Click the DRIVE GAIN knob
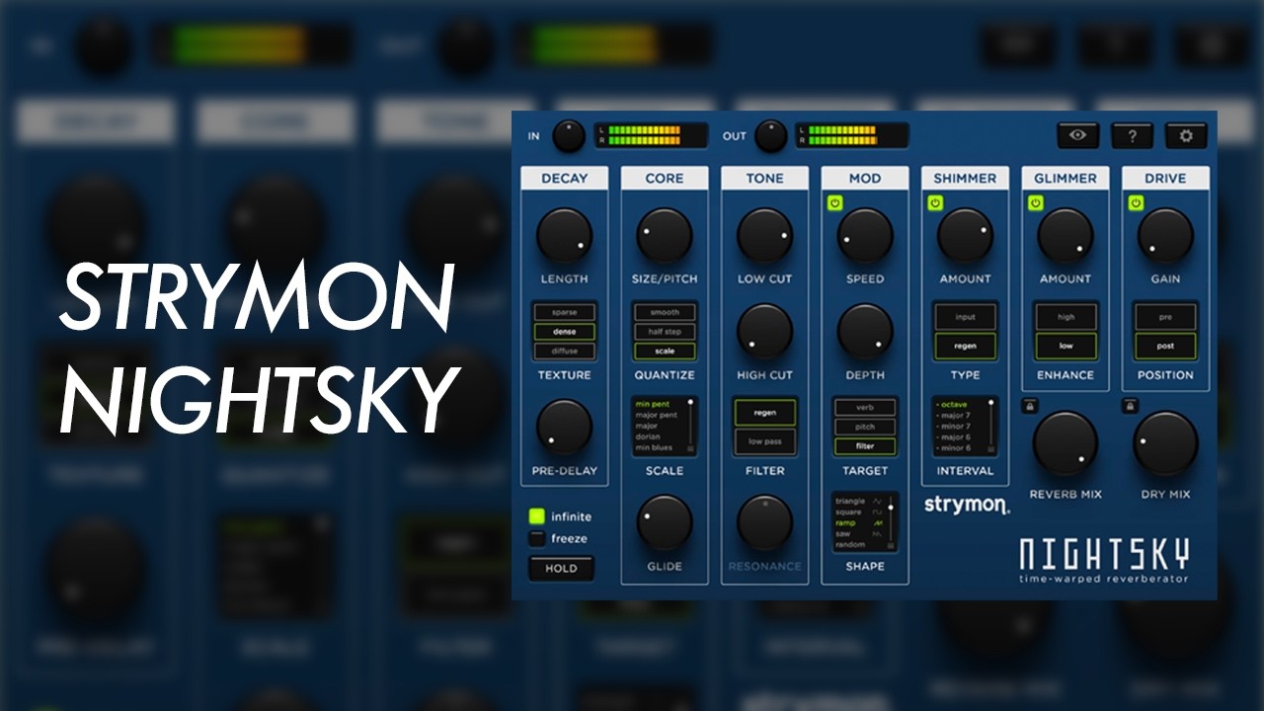 pyautogui.click(x=1165, y=236)
